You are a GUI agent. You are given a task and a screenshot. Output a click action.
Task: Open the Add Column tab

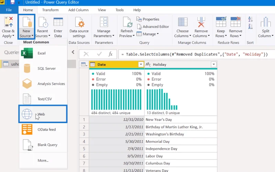tap(78, 10)
